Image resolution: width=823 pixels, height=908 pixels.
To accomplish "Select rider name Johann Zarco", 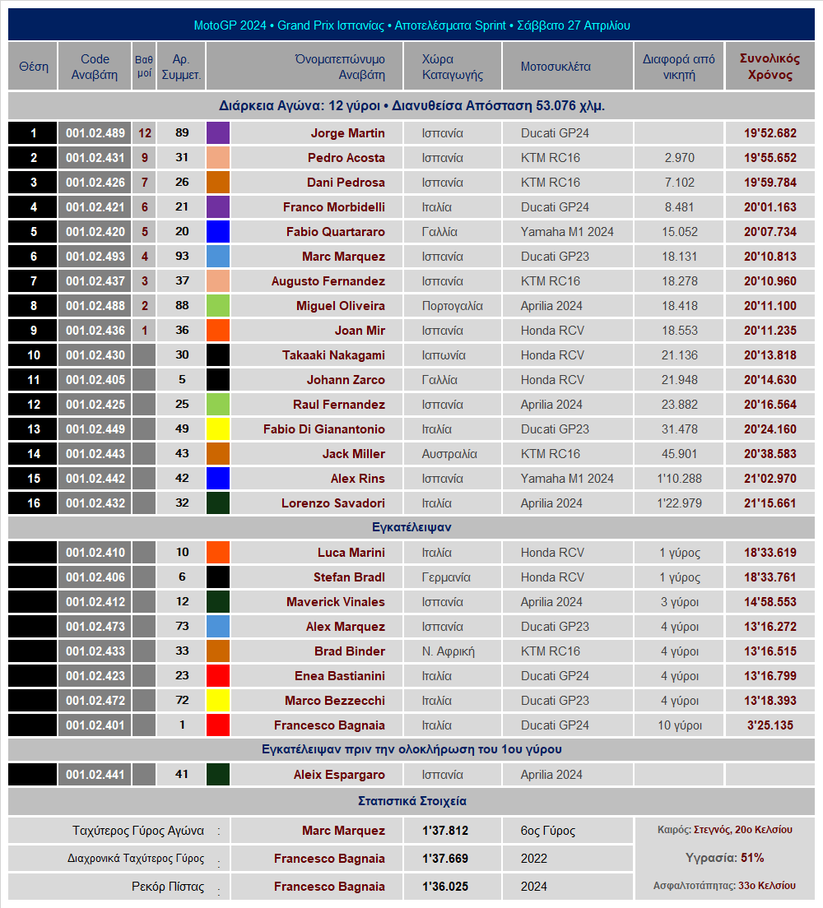I will click(346, 380).
